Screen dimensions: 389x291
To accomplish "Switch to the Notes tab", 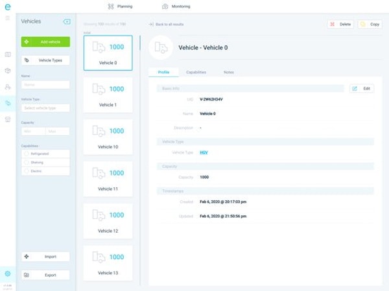I will [229, 72].
